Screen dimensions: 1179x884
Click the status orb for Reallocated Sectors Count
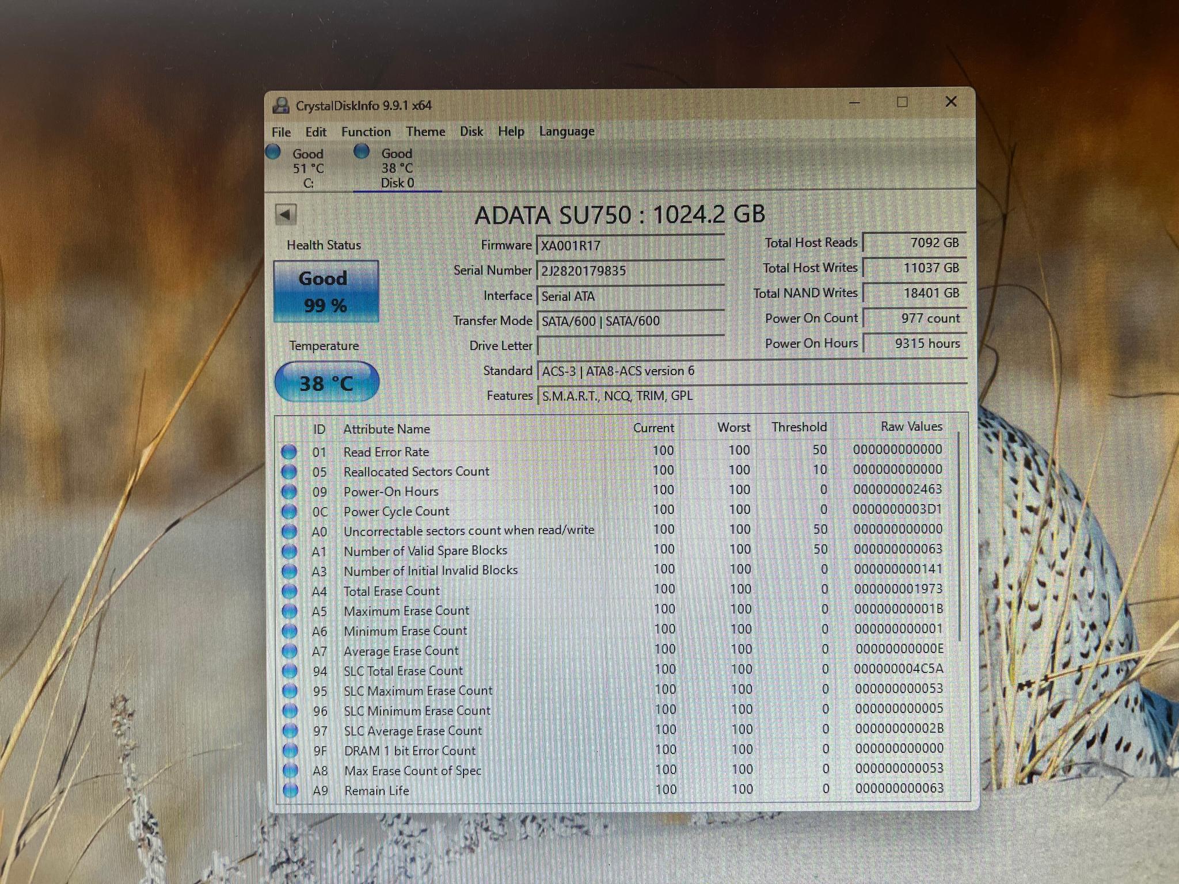coord(289,472)
